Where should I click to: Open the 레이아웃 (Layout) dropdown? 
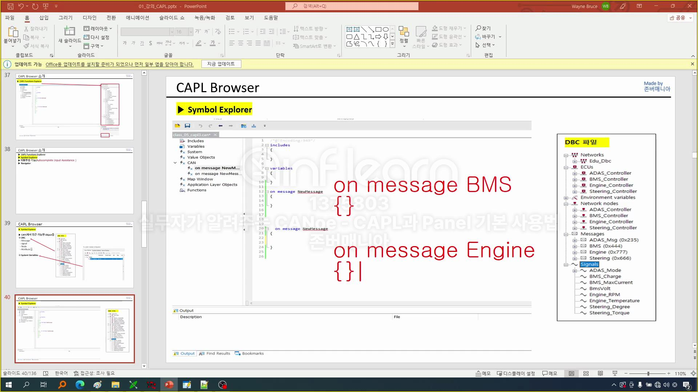tap(98, 28)
